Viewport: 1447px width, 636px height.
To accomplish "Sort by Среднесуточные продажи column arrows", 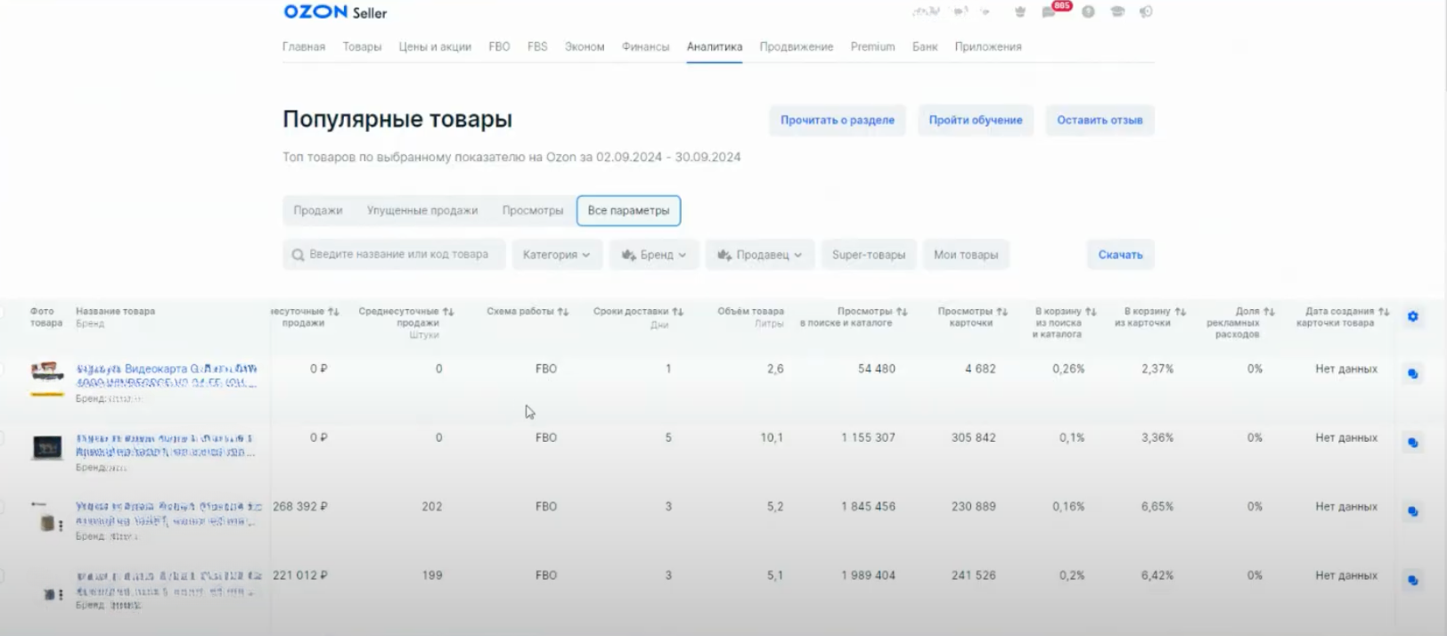I will pos(448,312).
